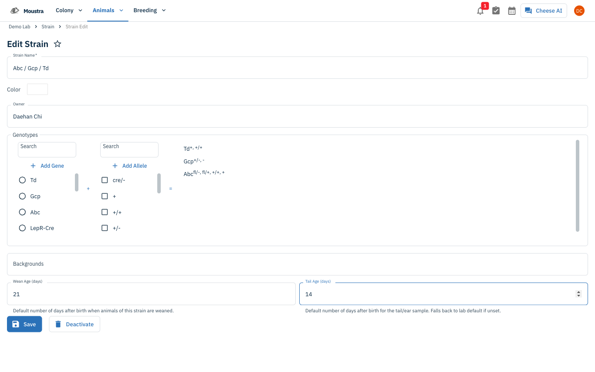Click the Breeding chevron arrow

[164, 10]
